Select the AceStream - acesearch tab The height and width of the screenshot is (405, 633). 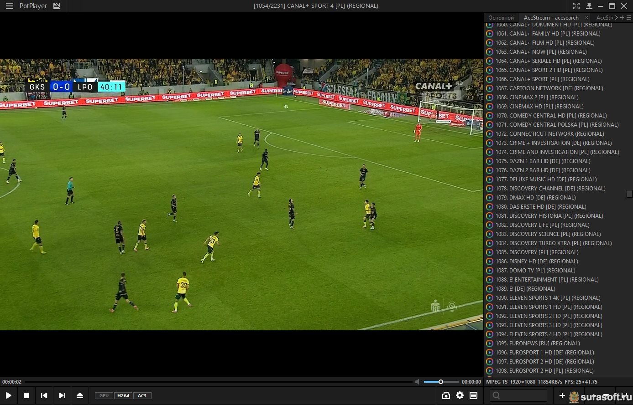[x=551, y=18]
